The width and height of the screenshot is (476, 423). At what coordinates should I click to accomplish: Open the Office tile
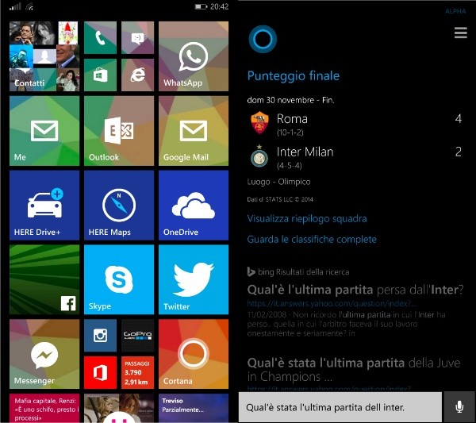click(100, 373)
